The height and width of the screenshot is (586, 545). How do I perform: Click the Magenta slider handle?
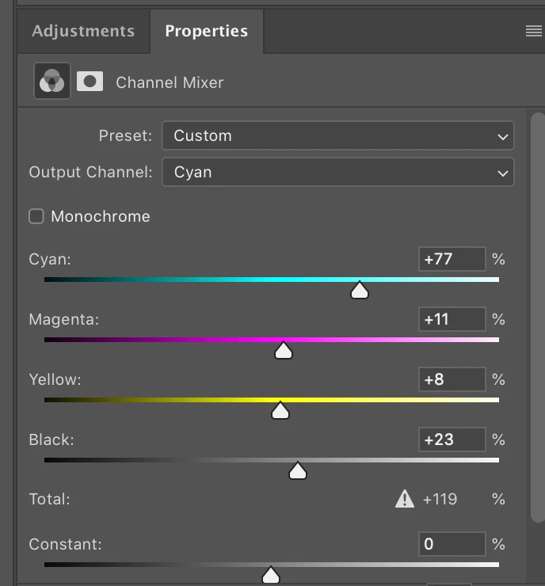[284, 351]
